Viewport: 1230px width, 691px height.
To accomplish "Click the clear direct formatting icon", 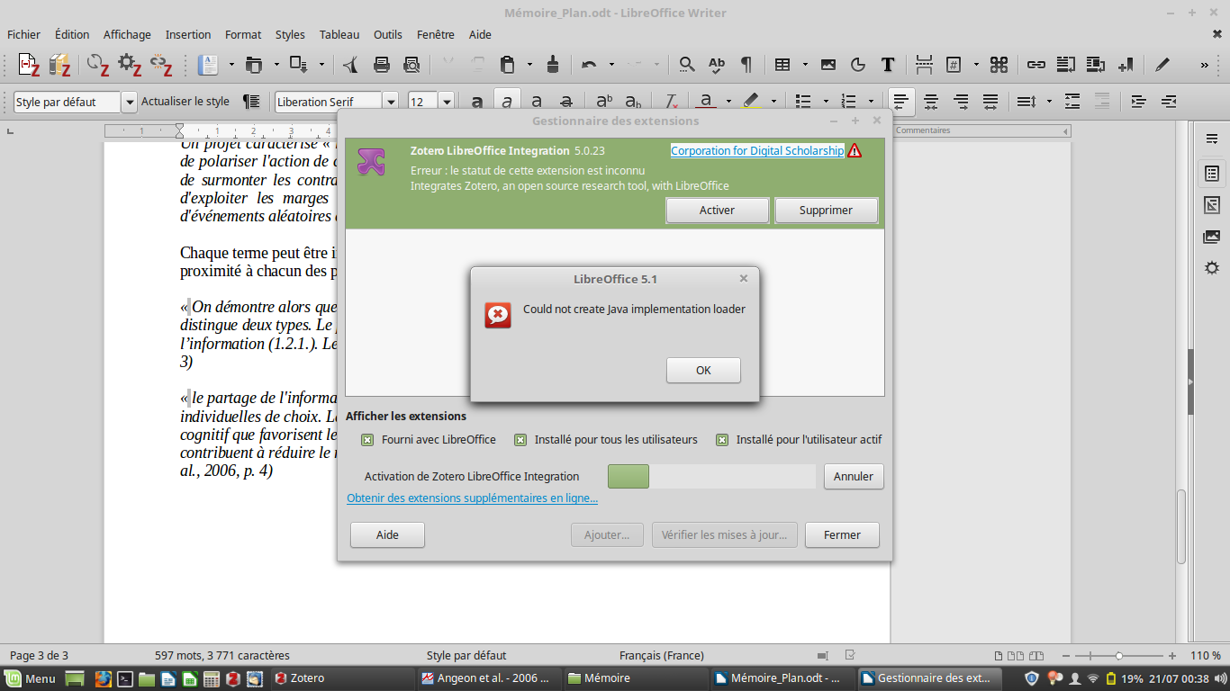I will pos(671,102).
